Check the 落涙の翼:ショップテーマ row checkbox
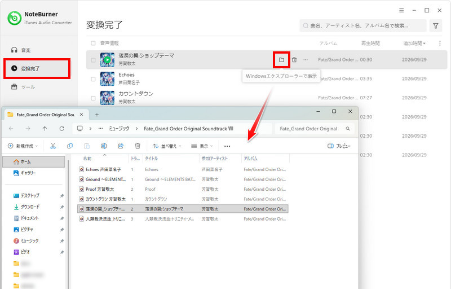The image size is (451, 289). pos(93,60)
